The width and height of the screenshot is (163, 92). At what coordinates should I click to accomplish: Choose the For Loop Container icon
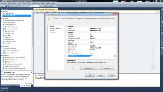4,49
